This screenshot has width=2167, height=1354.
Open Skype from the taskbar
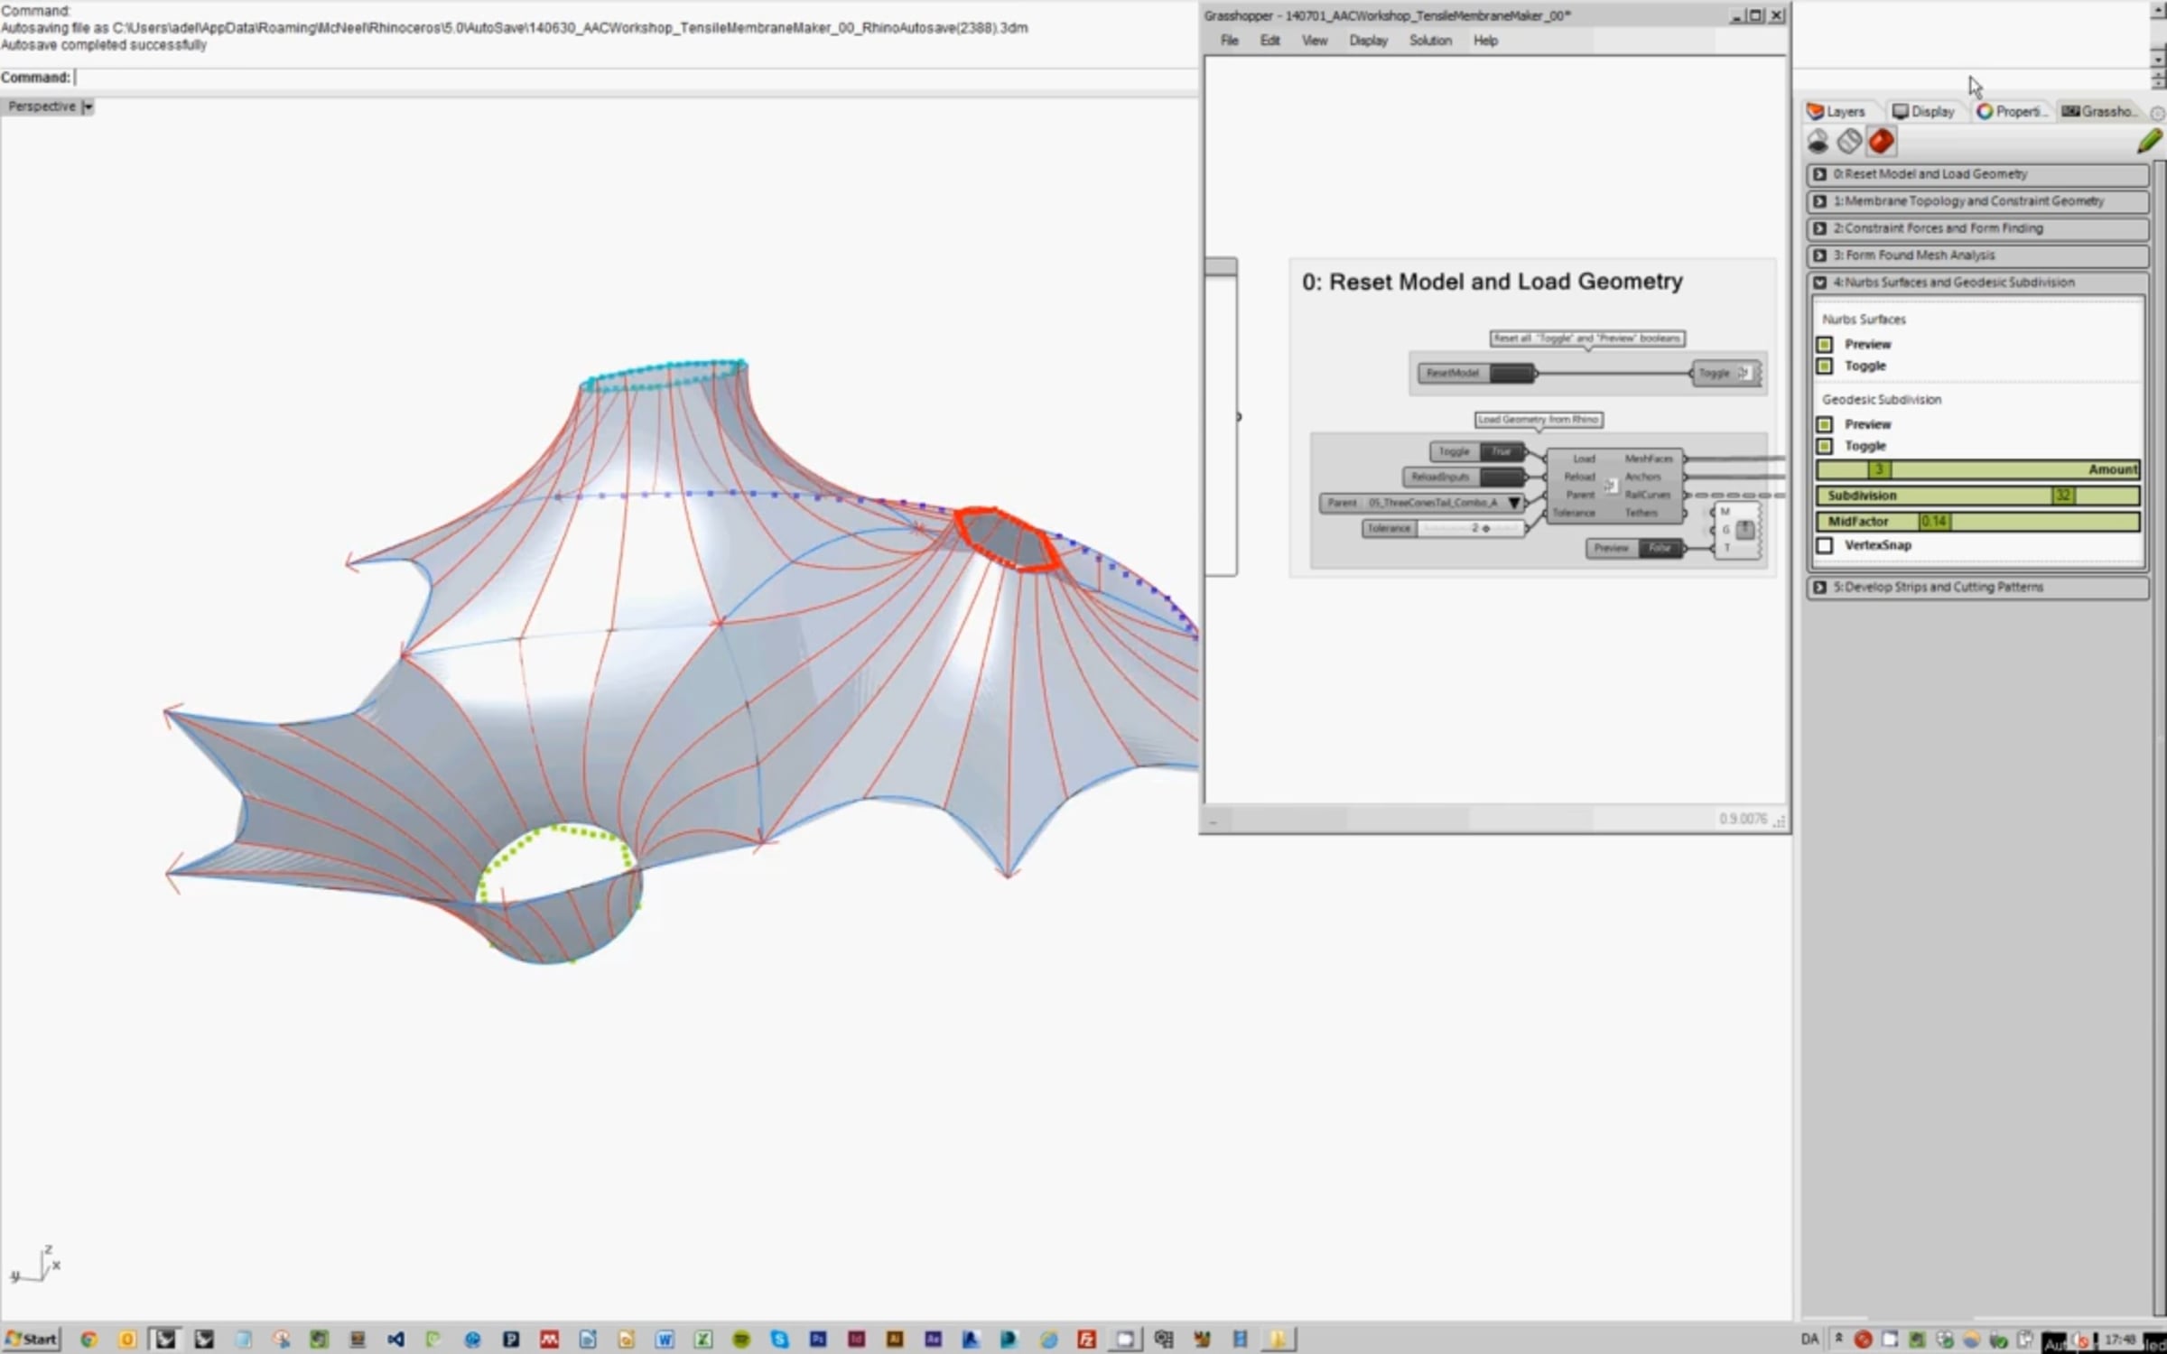click(779, 1340)
